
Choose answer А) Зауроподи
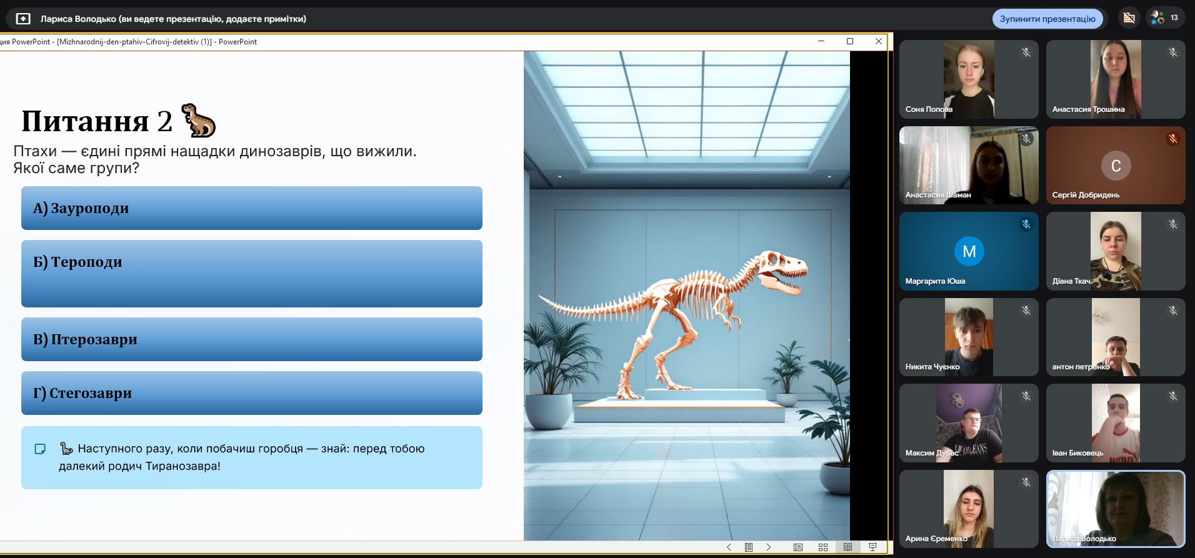[251, 208]
